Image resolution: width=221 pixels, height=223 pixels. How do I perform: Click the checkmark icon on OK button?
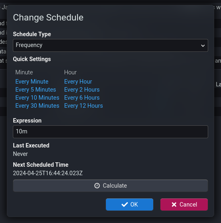point(125,205)
